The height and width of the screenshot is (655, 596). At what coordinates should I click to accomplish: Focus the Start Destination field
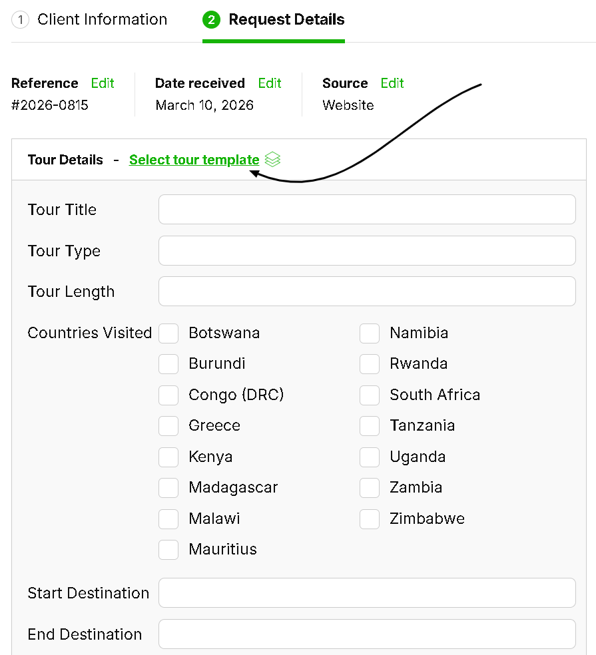367,593
